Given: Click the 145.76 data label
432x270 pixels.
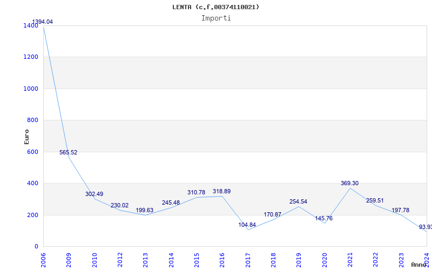Looking at the screenshot, I should point(323,219).
